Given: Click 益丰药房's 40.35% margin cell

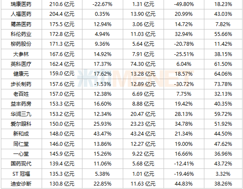Looking at the screenshot, I should (223, 103).
